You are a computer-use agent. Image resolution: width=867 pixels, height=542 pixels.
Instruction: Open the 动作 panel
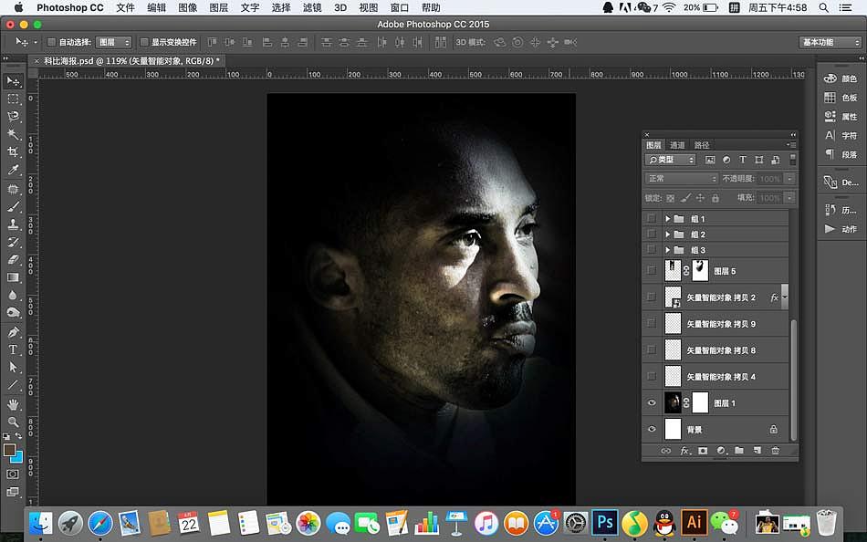coord(840,228)
